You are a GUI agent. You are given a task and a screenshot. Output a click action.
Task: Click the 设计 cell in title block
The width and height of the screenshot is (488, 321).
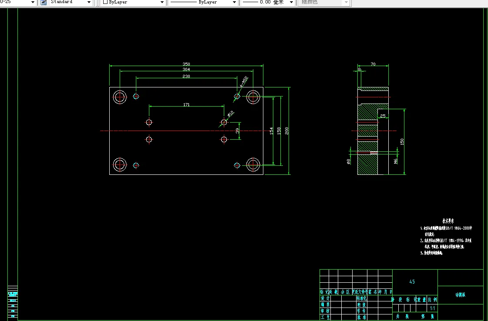click(325, 298)
